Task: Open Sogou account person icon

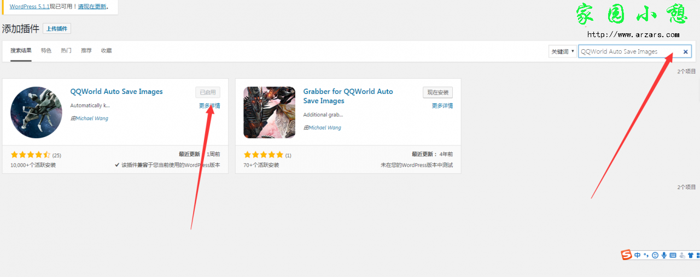Action: tap(681, 255)
